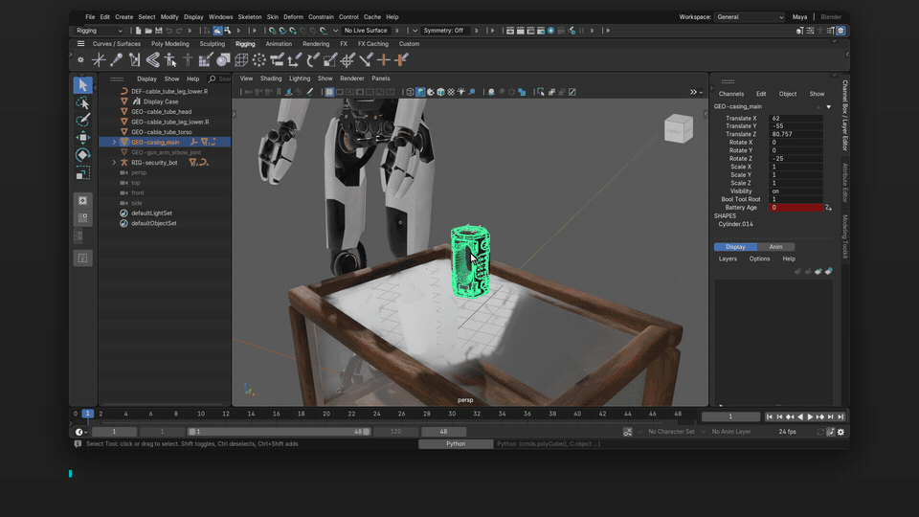Screen dimensions: 919x517
Task: Play forward on the timeline
Action: click(810, 416)
